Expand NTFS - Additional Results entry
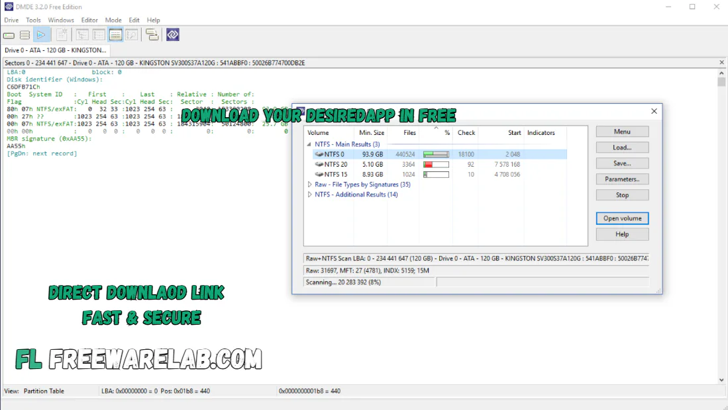Viewport: 728px width, 410px height. (x=309, y=194)
